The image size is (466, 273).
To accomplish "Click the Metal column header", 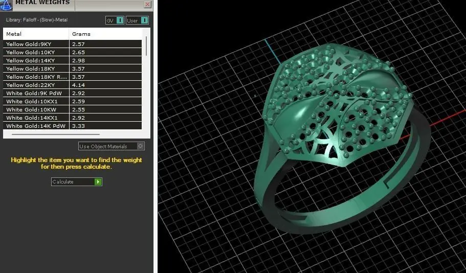I will pyautogui.click(x=36, y=34).
